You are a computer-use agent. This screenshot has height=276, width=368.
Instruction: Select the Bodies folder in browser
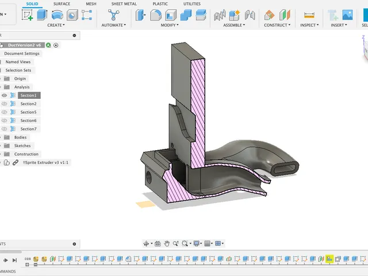[20, 137]
